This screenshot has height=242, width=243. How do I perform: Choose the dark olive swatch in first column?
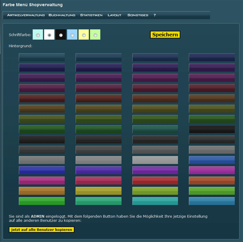coord(42,119)
